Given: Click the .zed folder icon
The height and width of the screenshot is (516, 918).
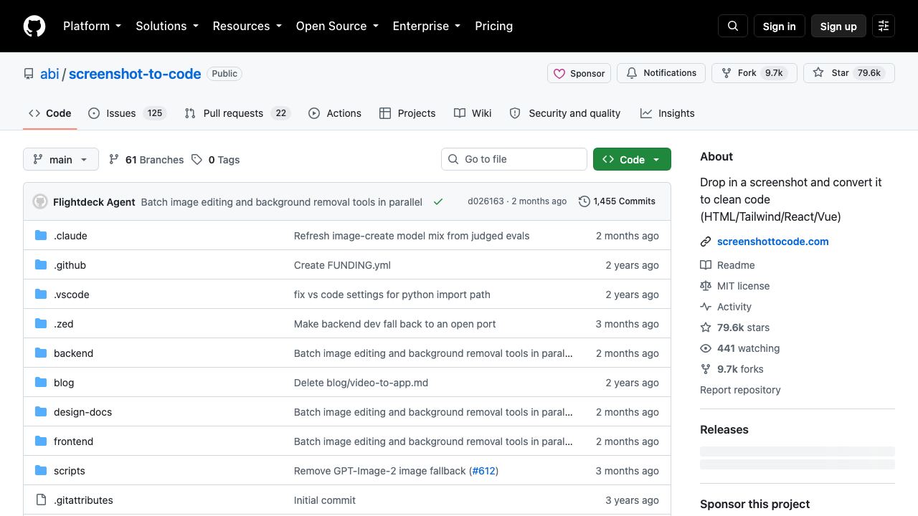Looking at the screenshot, I should coord(41,324).
